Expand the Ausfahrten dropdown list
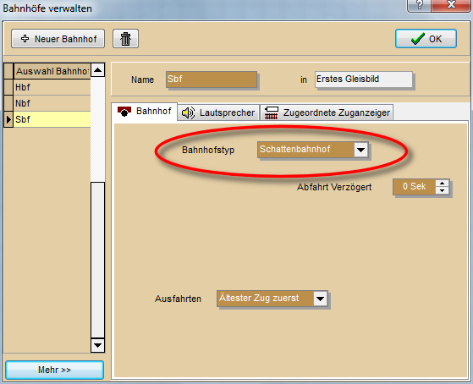Viewport: 473px width, 384px height. click(x=320, y=299)
